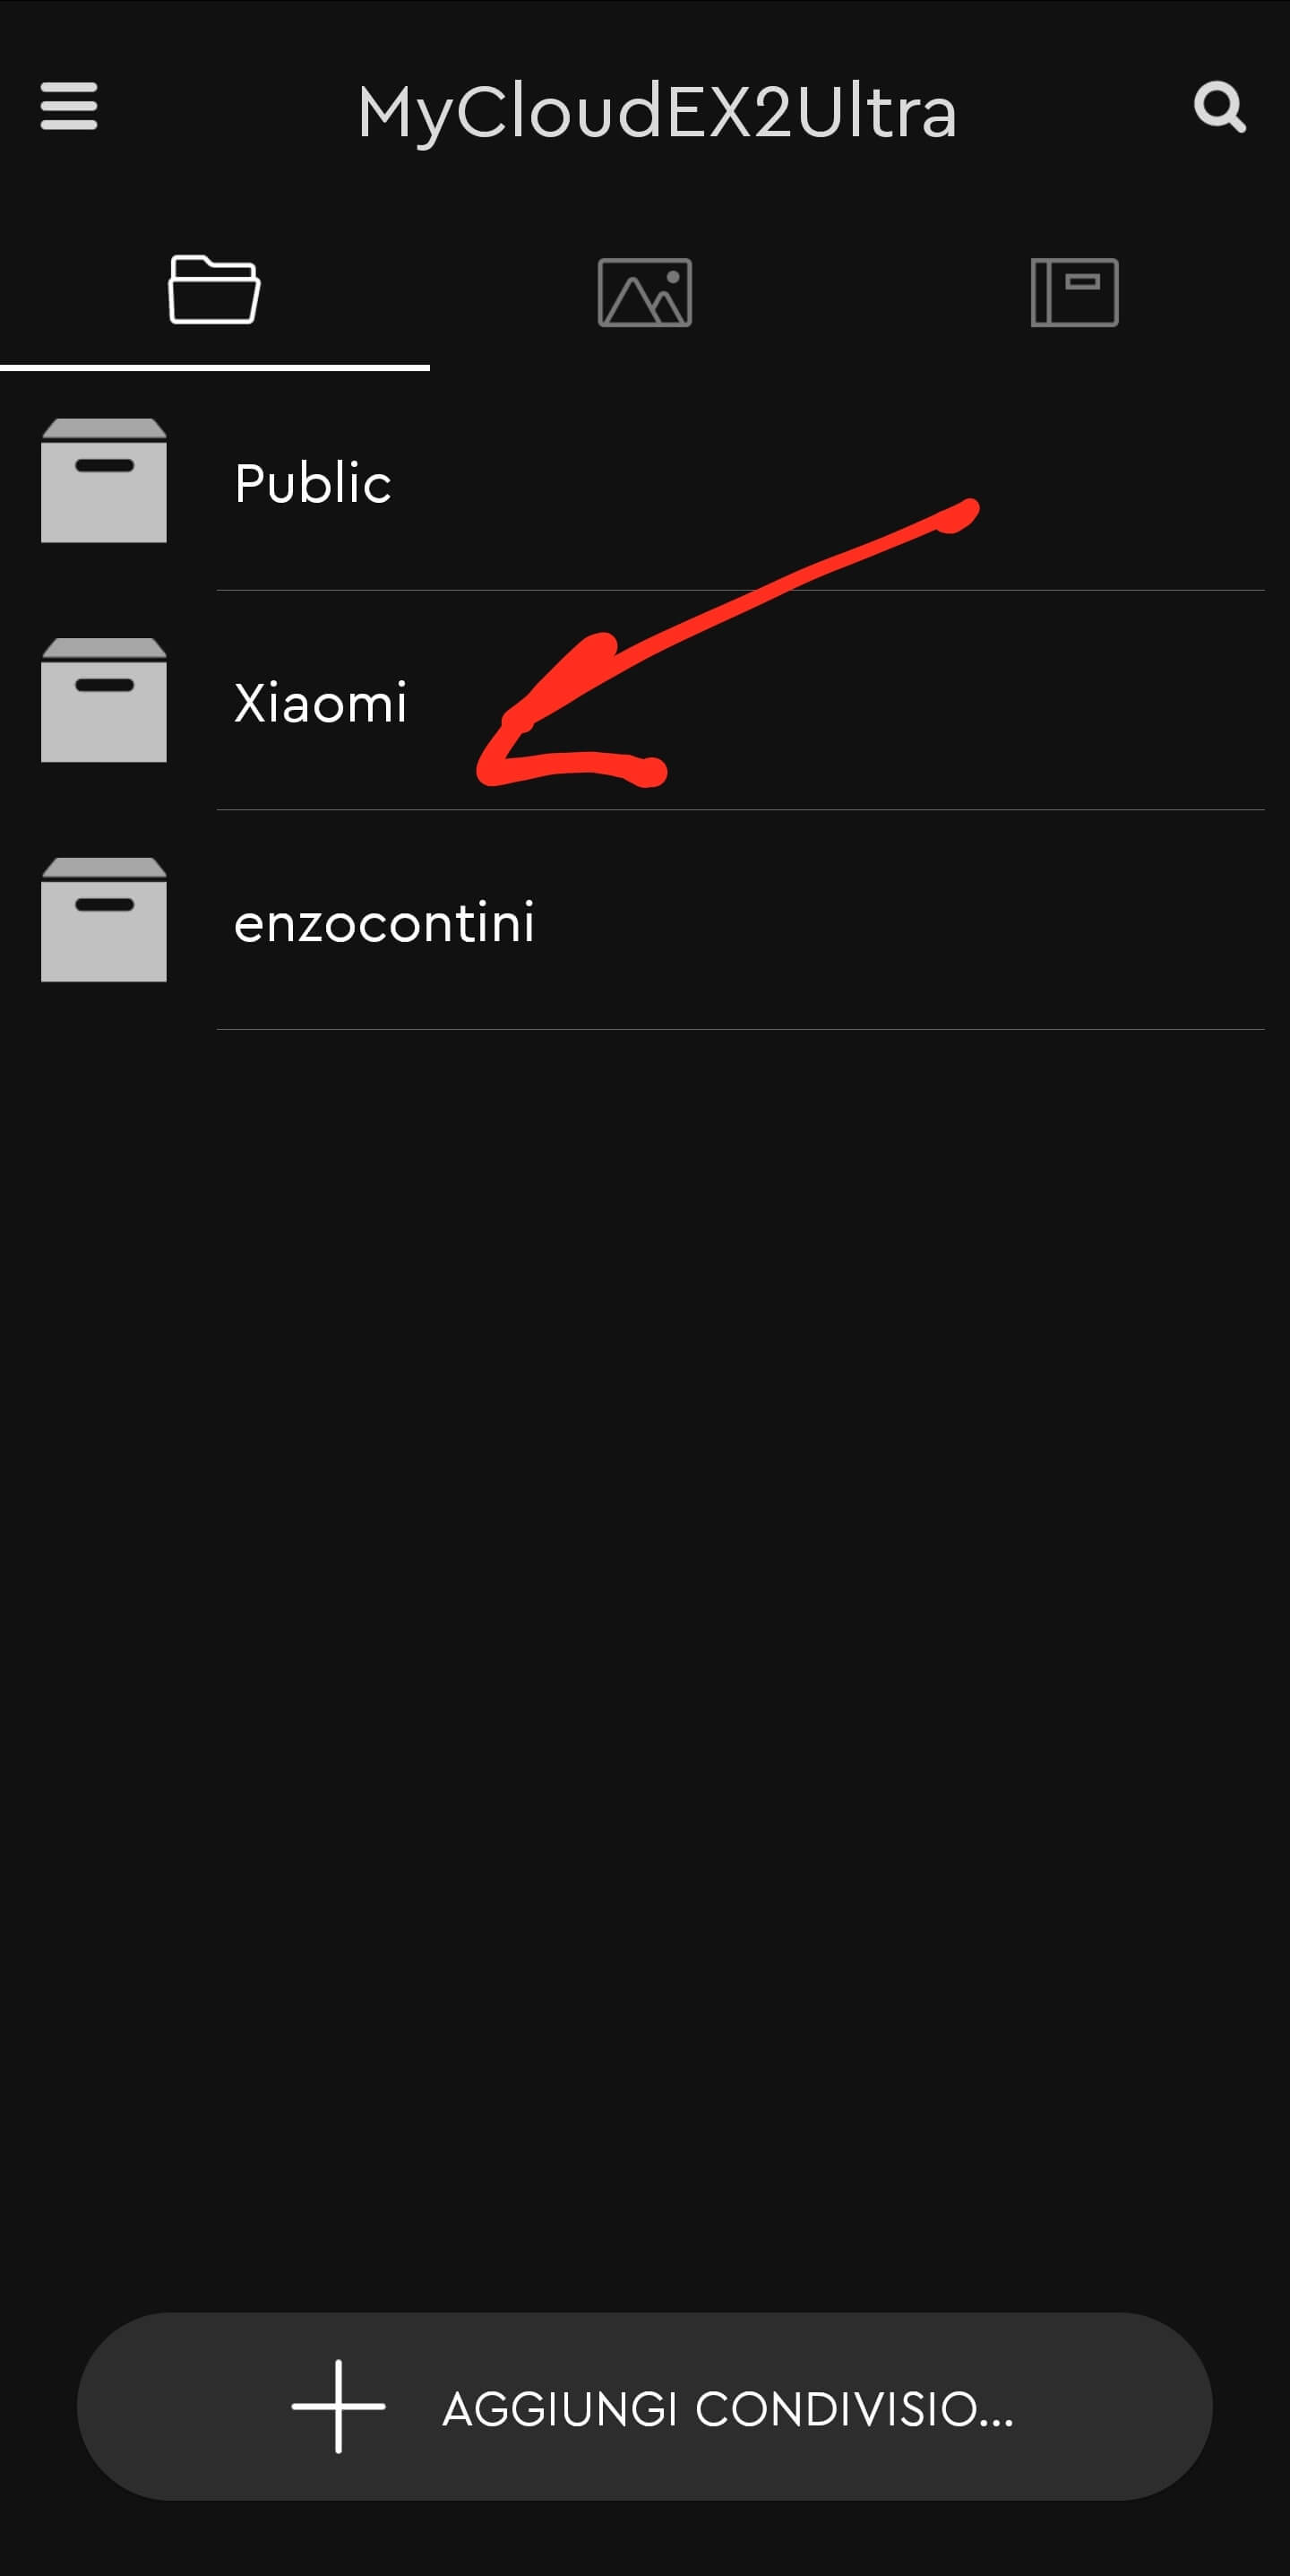This screenshot has height=2576, width=1290.
Task: Click the white underline beneath the files tab
Action: [x=215, y=368]
